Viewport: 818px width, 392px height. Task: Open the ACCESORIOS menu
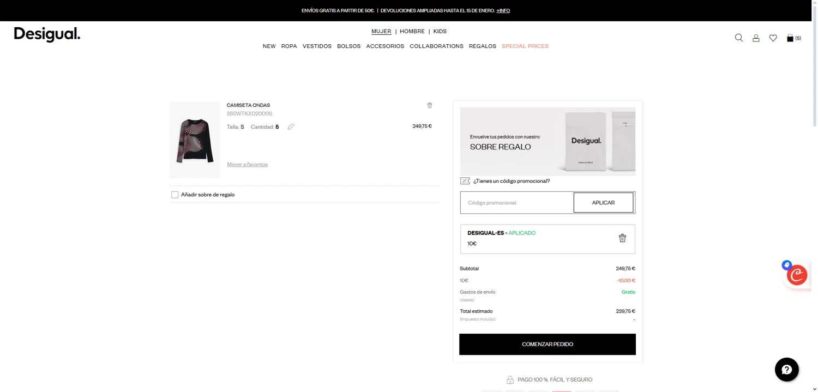click(385, 46)
